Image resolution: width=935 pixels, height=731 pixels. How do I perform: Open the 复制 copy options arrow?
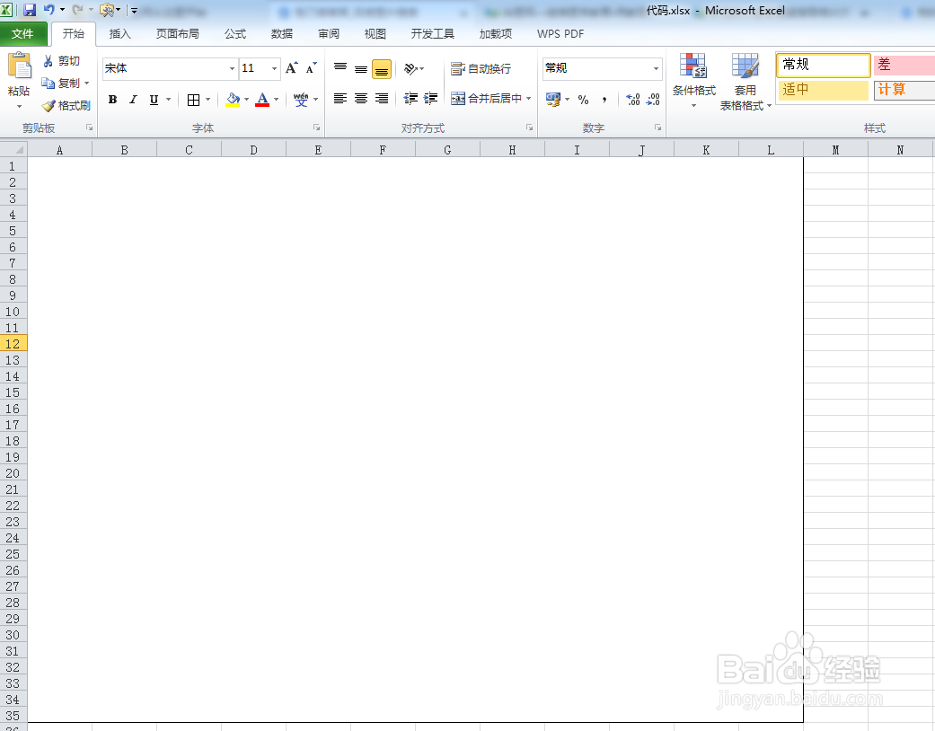86,84
